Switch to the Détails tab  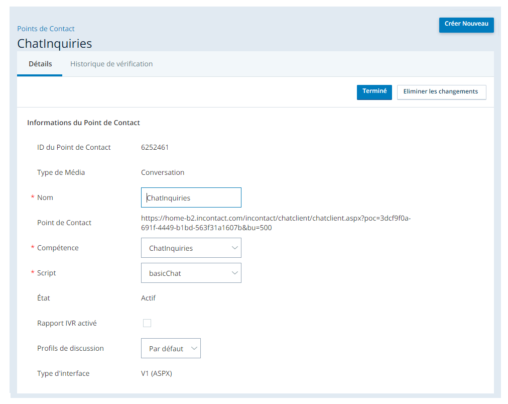(40, 64)
